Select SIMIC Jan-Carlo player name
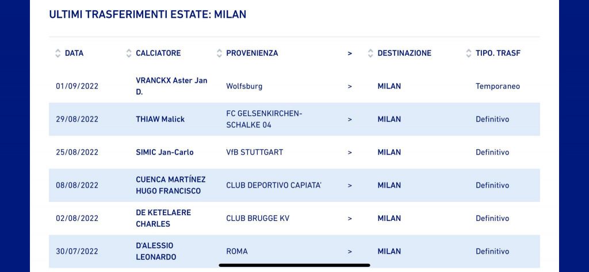The width and height of the screenshot is (589, 272). point(165,152)
